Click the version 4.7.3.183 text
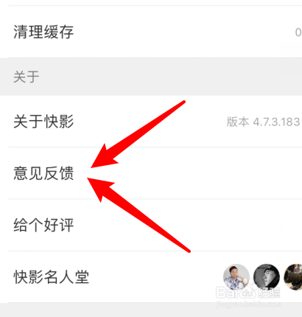This screenshot has height=317, width=302. (x=276, y=122)
